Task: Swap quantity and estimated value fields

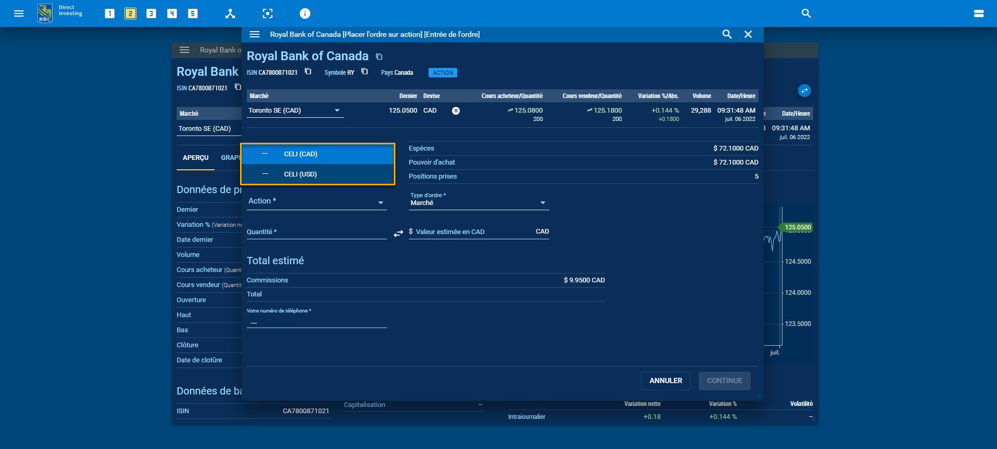Action: [x=398, y=234]
